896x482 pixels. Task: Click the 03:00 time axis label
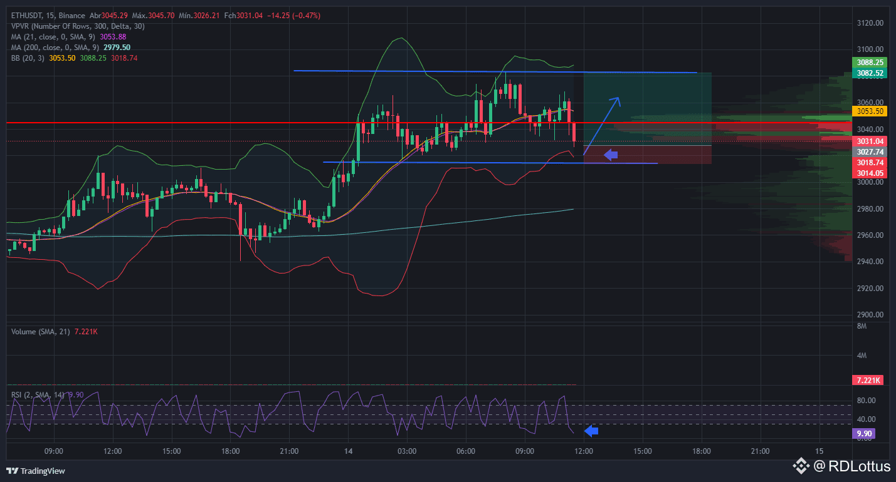click(407, 451)
